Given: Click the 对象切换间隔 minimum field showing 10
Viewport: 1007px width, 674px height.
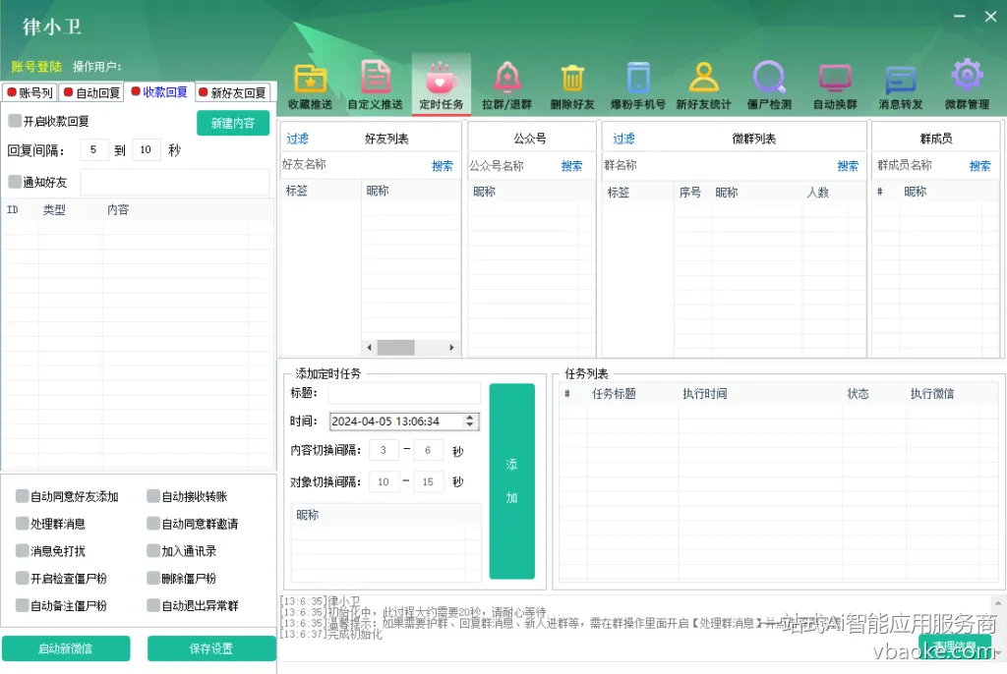Looking at the screenshot, I should [x=385, y=481].
